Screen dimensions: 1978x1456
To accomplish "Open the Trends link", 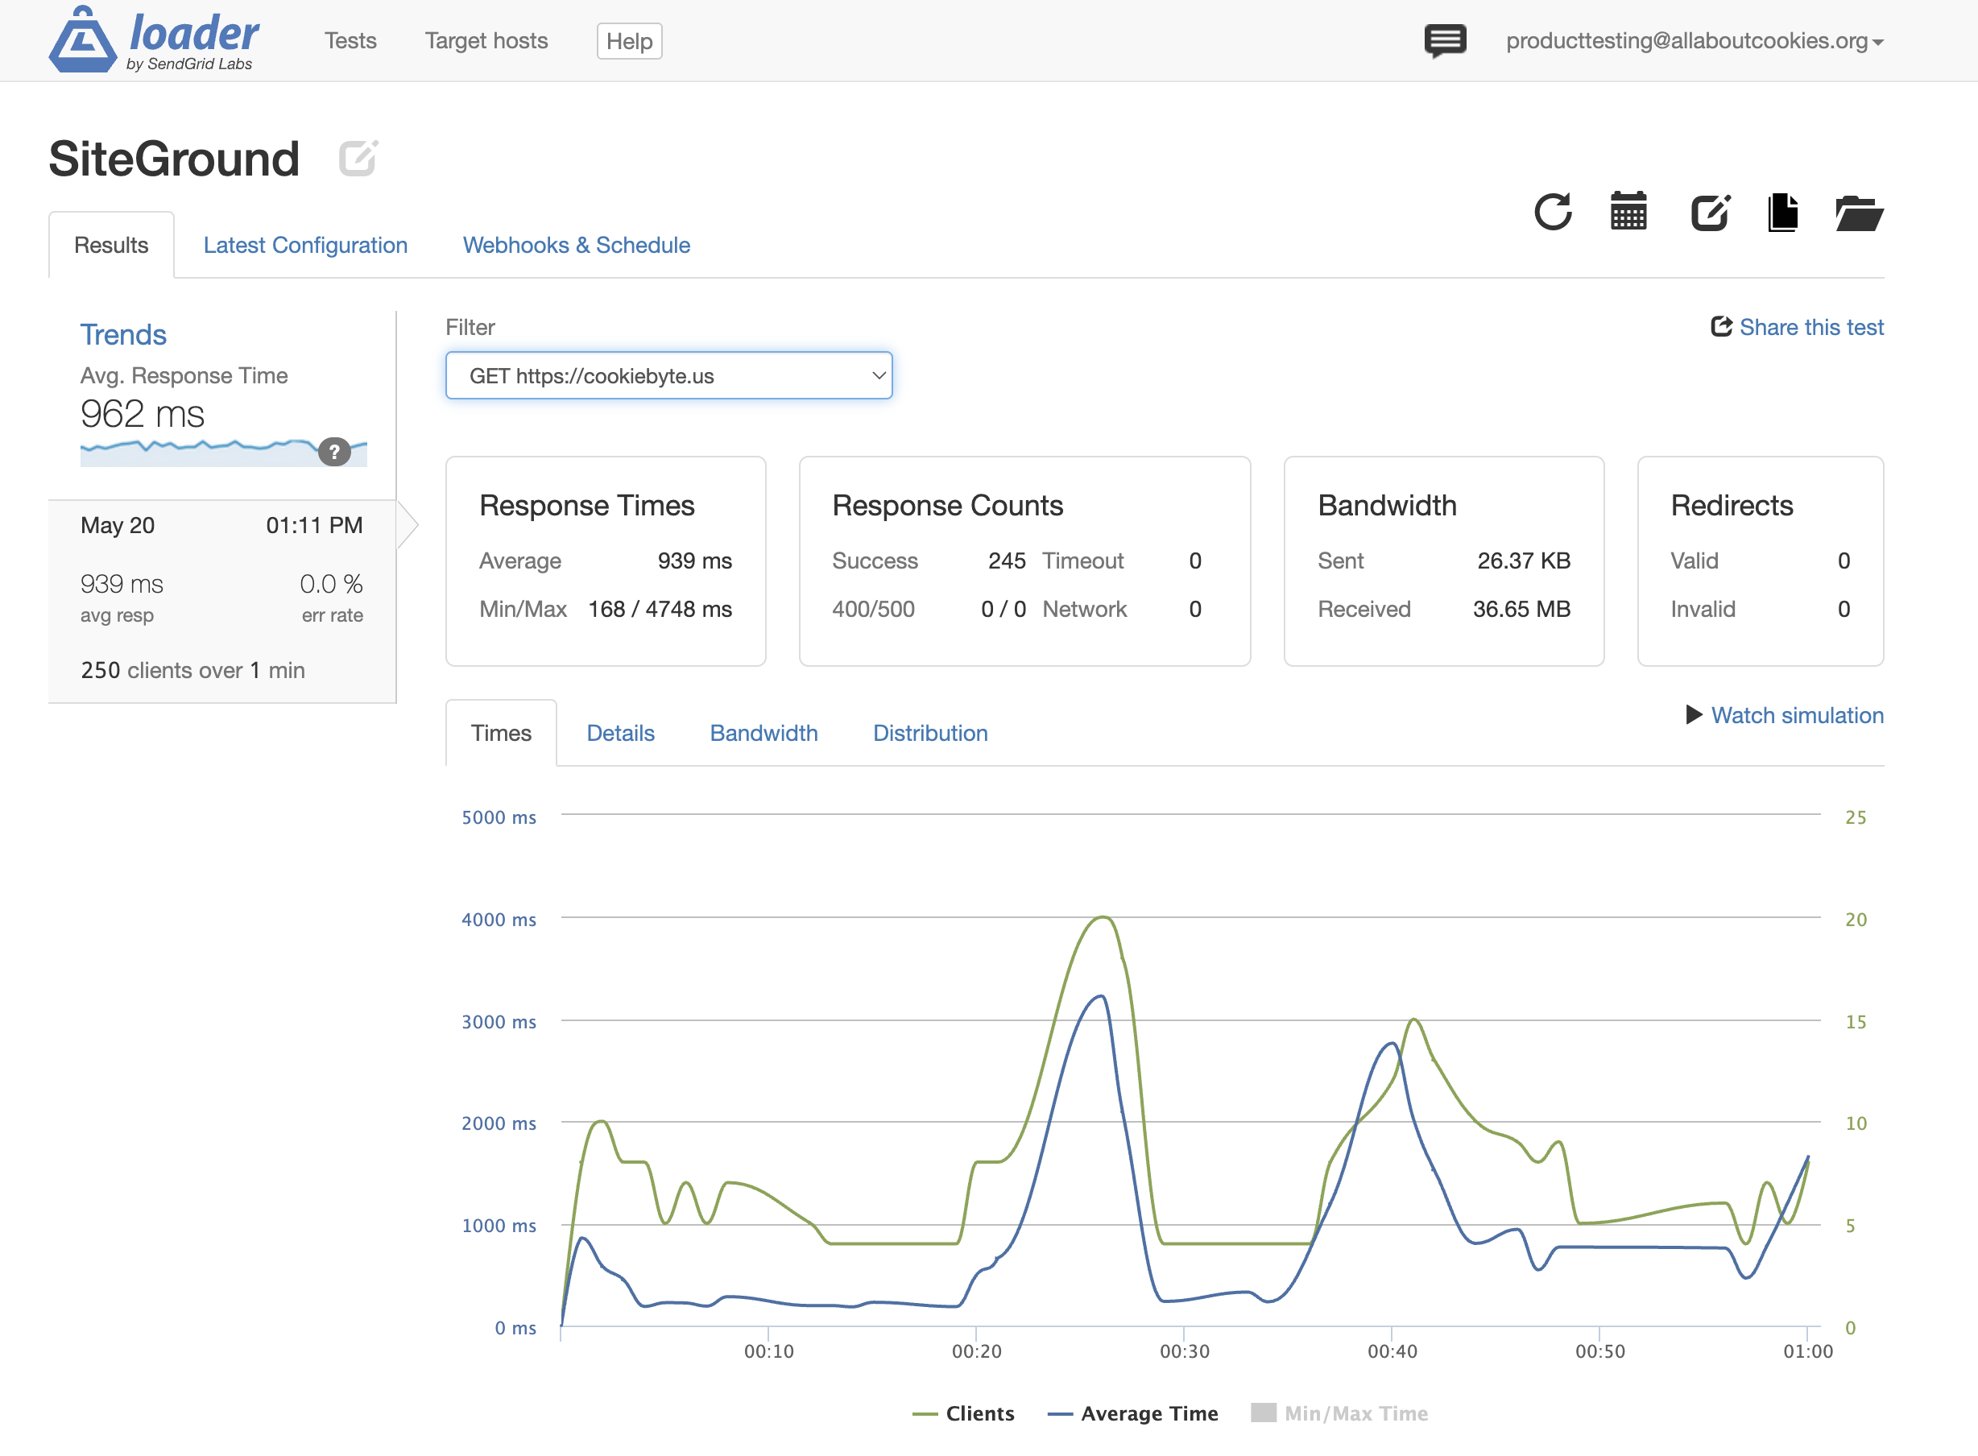I will [123, 335].
